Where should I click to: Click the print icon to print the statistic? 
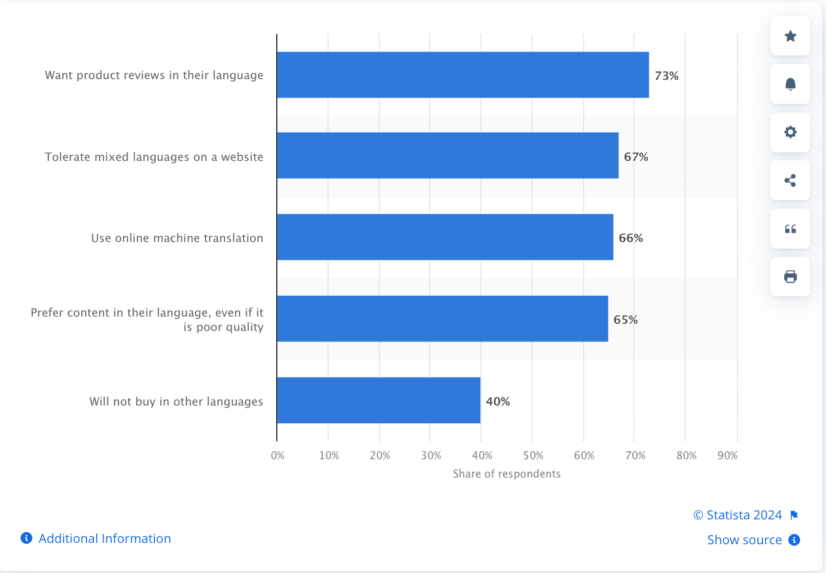click(x=790, y=276)
